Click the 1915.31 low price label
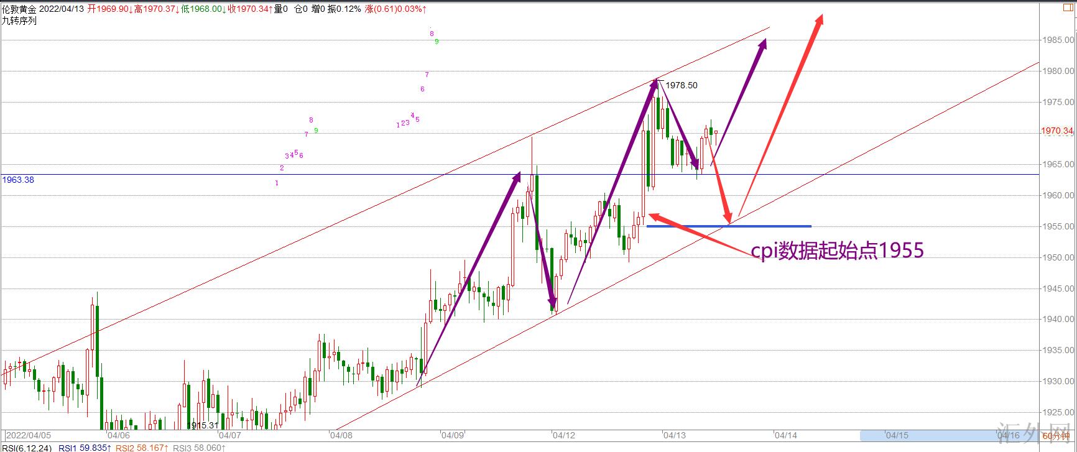Screen dimensions: 1077x452 [x=203, y=425]
